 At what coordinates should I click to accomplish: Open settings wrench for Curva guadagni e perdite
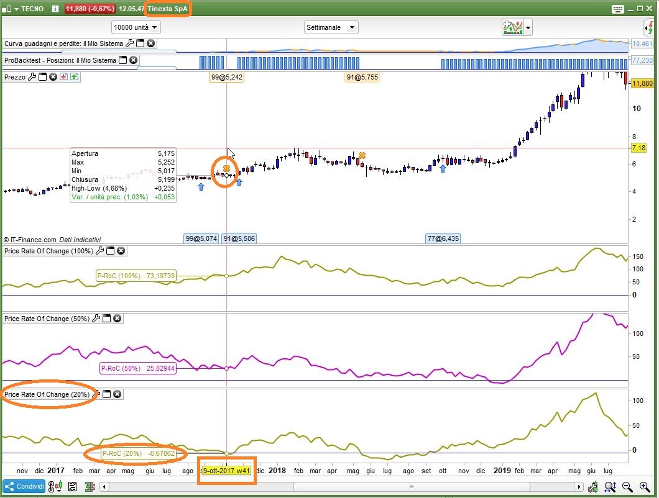[x=129, y=43]
